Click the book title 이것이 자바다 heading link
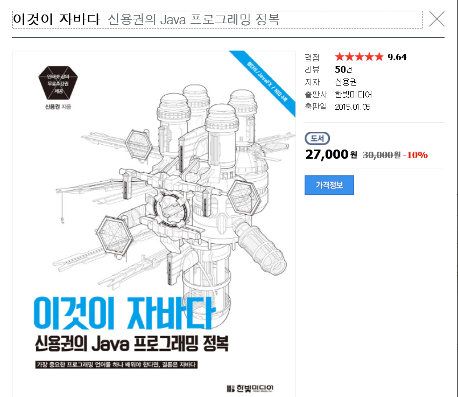The height and width of the screenshot is (397, 458). click(x=57, y=19)
